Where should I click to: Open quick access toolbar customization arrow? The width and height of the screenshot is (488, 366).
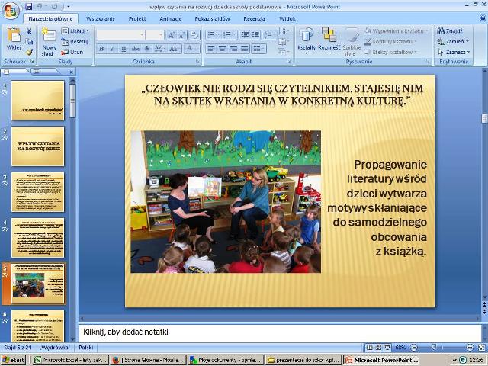tap(69, 6)
